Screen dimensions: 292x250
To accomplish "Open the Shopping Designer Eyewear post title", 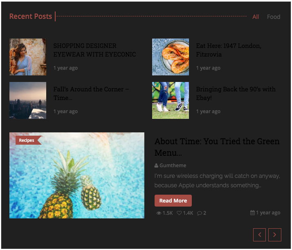I will (x=94, y=50).
